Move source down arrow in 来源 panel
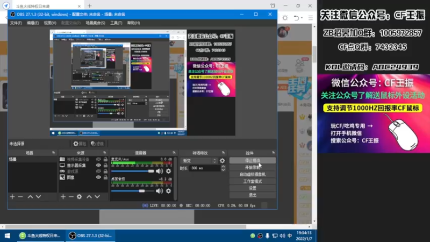This screenshot has height=242, width=430. (x=97, y=197)
